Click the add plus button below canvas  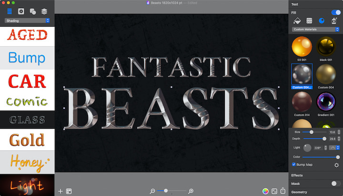point(61,191)
